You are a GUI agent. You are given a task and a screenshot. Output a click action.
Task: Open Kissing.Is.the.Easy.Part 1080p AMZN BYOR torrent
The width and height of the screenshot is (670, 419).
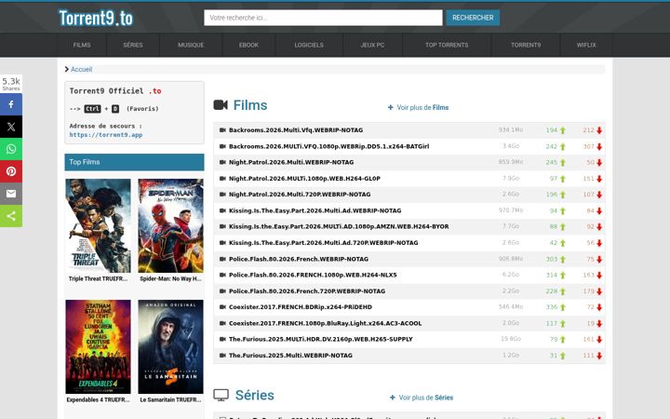pyautogui.click(x=339, y=226)
